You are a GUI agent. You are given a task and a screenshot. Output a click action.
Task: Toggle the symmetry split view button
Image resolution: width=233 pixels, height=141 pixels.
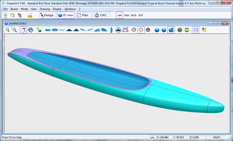(195, 30)
